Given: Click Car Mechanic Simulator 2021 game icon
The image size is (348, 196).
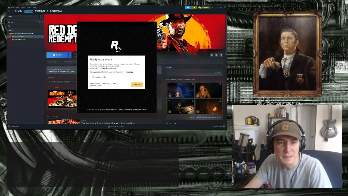Looking at the screenshot, I should click(11, 34).
